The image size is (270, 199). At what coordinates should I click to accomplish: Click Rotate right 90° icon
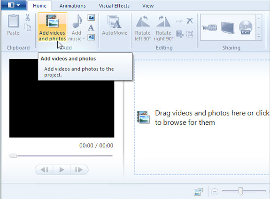pyautogui.click(x=163, y=21)
